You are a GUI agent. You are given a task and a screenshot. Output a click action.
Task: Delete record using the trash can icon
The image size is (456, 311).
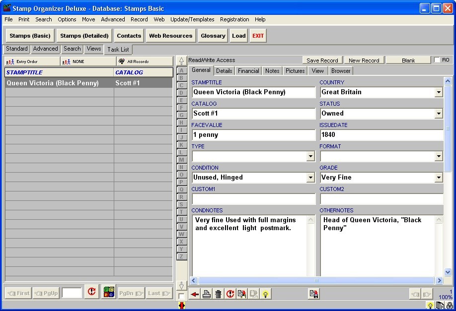point(219,294)
